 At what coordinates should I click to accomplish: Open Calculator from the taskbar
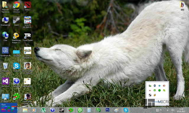coord(89,110)
